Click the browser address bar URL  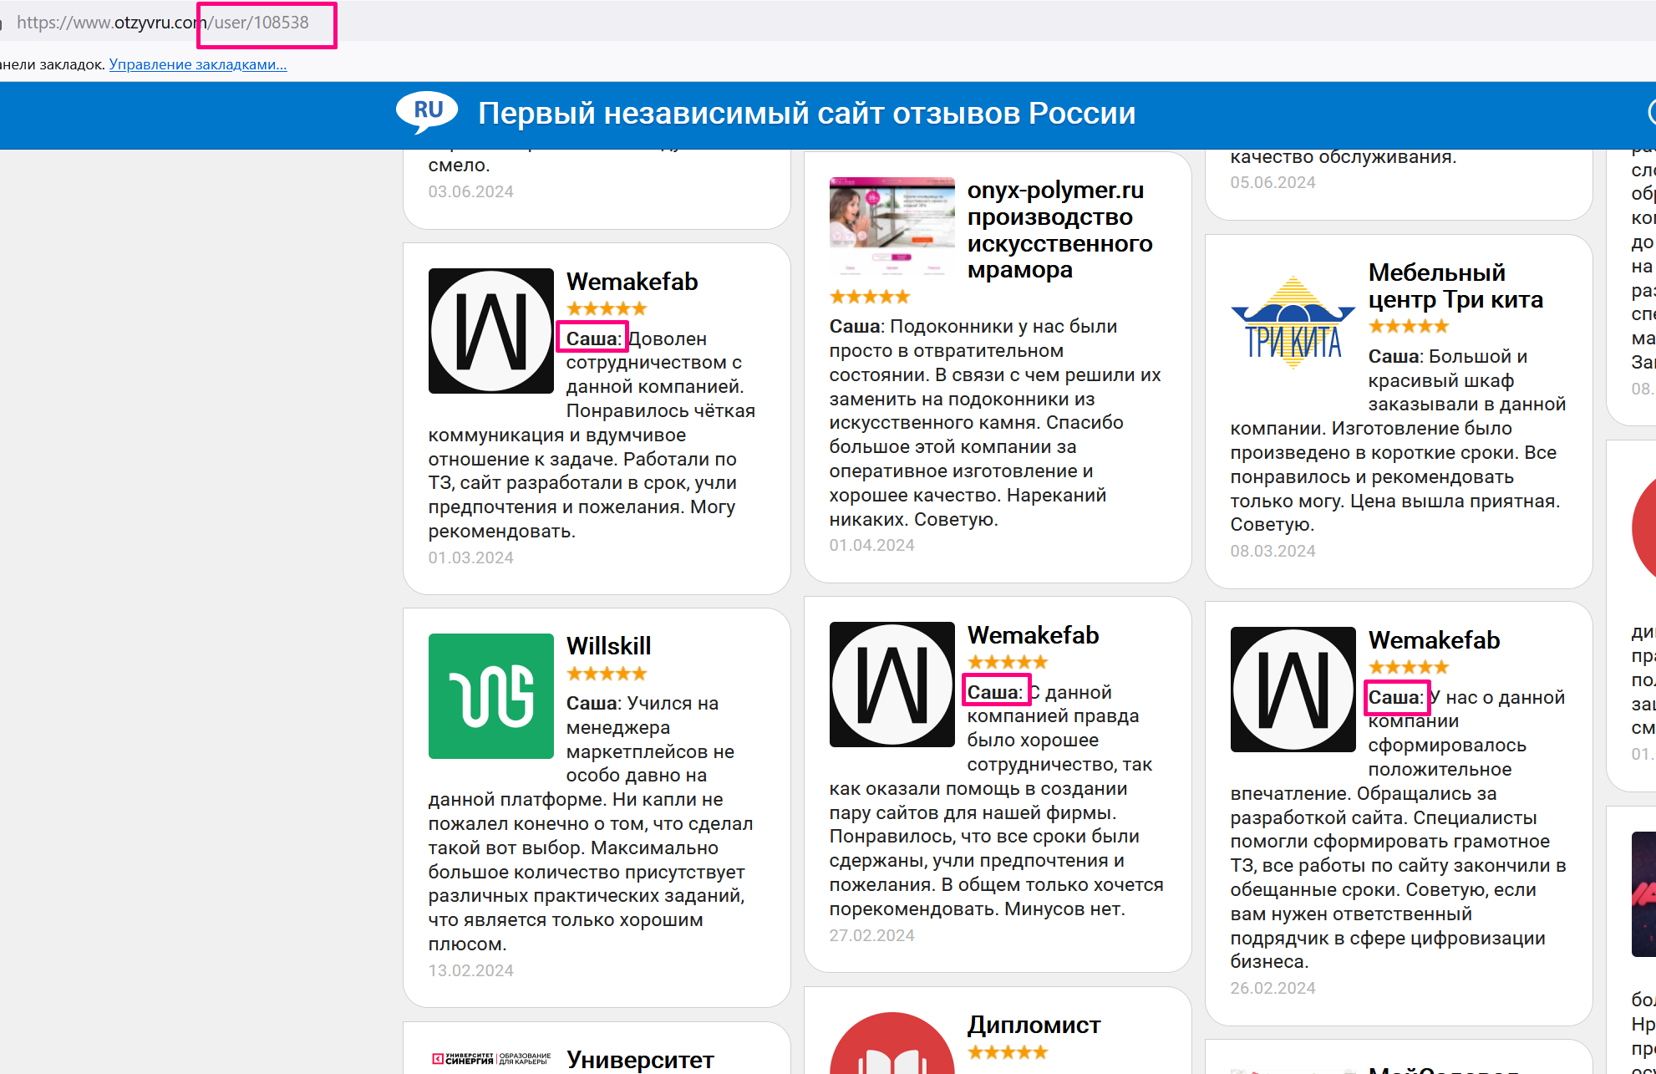pyautogui.click(x=163, y=23)
